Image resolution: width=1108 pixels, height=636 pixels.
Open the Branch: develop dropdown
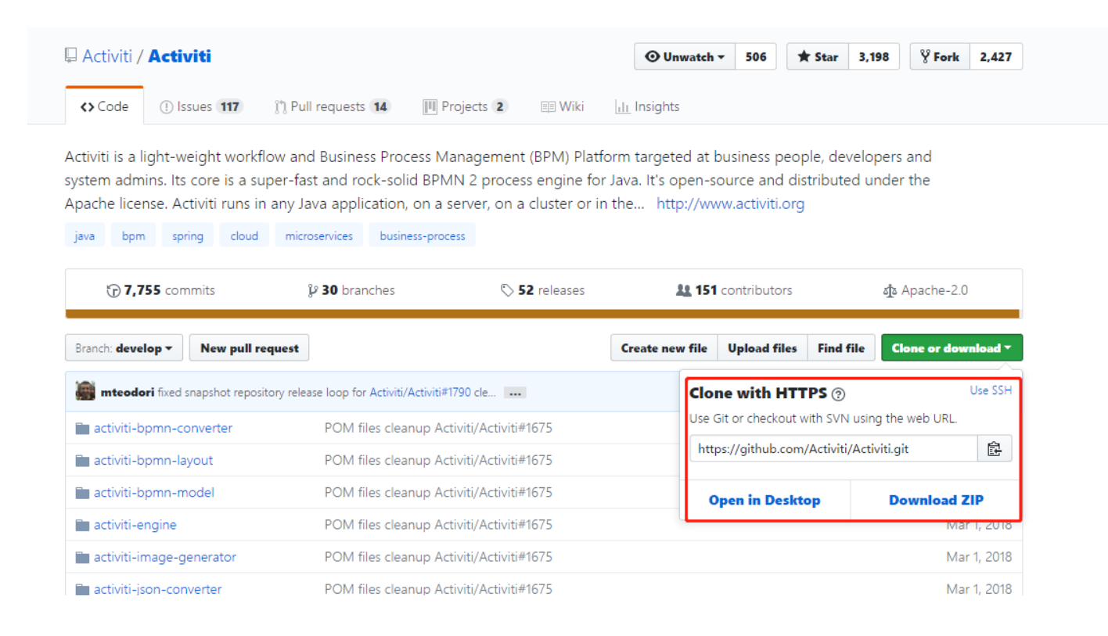(124, 348)
